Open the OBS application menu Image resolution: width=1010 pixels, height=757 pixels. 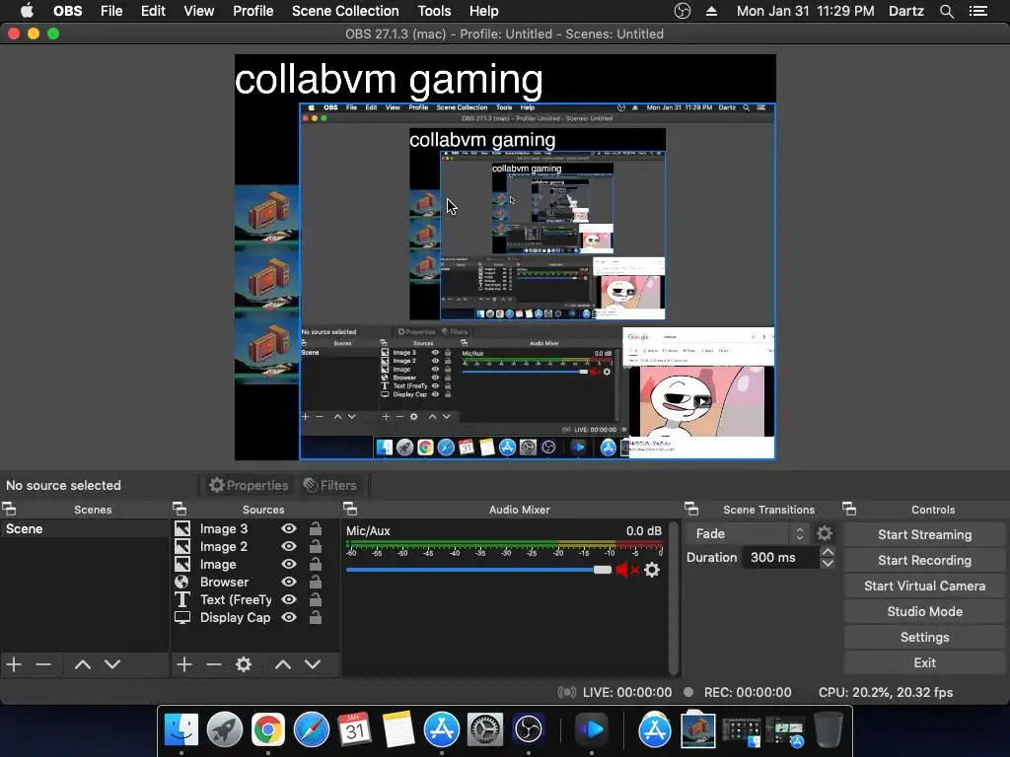68,11
